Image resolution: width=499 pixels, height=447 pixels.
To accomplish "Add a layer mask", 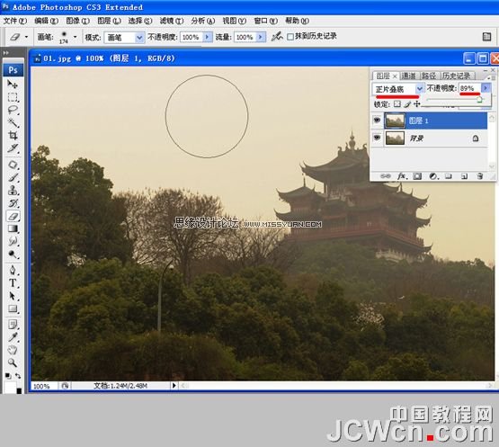I will pos(417,176).
